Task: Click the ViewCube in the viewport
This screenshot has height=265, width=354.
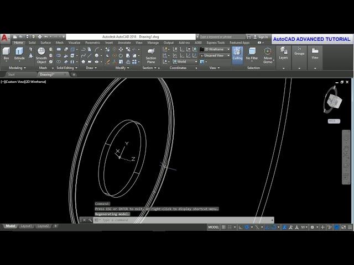Action: click(x=333, y=101)
